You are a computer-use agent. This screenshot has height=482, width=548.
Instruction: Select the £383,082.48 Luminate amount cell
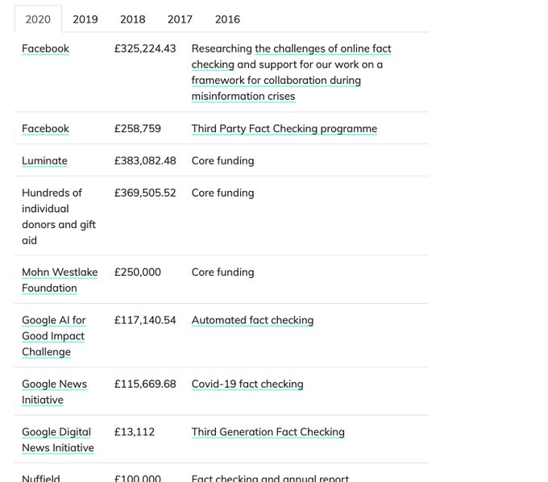(145, 160)
